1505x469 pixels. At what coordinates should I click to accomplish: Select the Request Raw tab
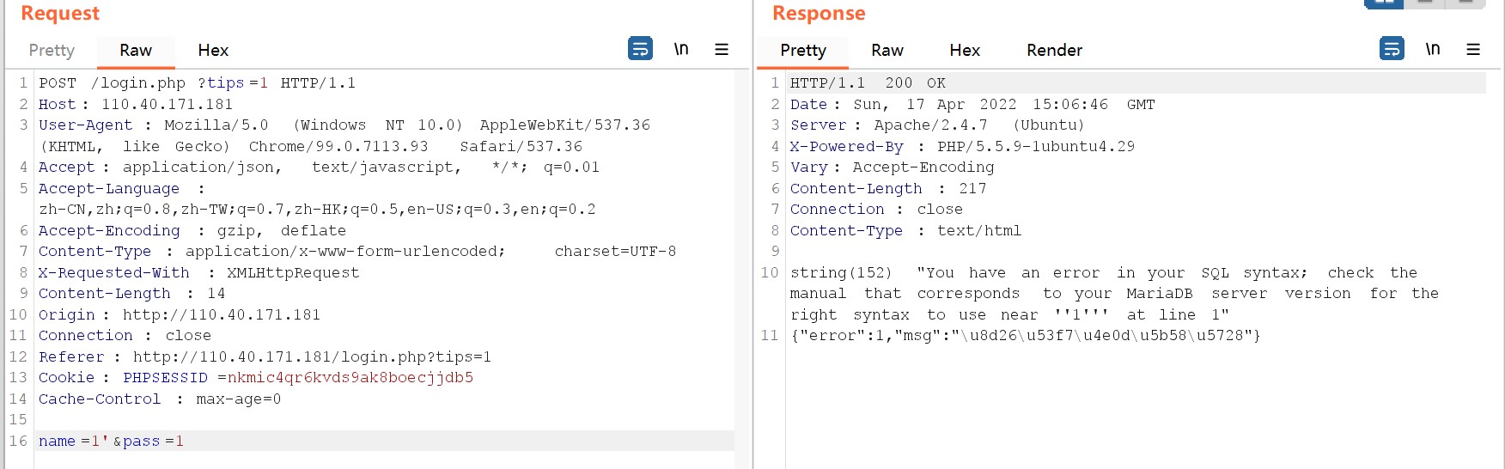coord(136,50)
